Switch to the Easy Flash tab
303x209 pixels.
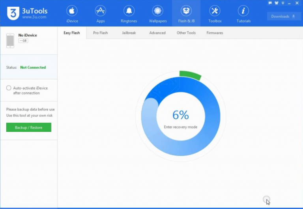click(x=72, y=33)
